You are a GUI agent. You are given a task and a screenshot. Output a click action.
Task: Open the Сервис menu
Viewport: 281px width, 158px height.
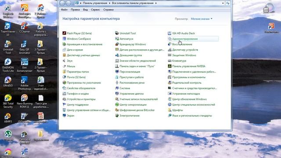point(95,10)
